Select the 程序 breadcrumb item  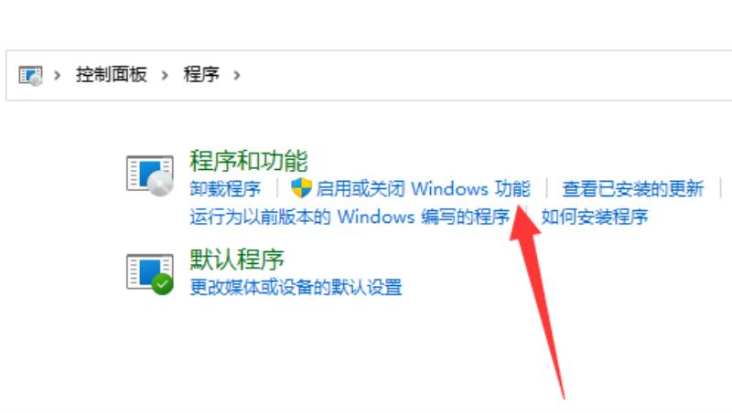[201, 75]
